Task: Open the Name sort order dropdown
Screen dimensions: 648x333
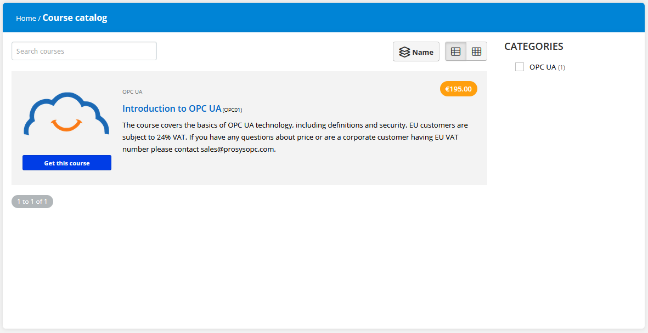Action: (x=416, y=51)
